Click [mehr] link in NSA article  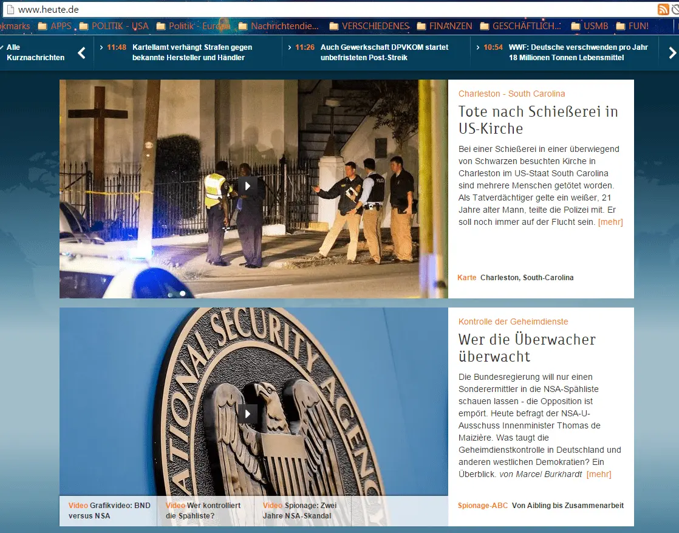click(x=599, y=474)
